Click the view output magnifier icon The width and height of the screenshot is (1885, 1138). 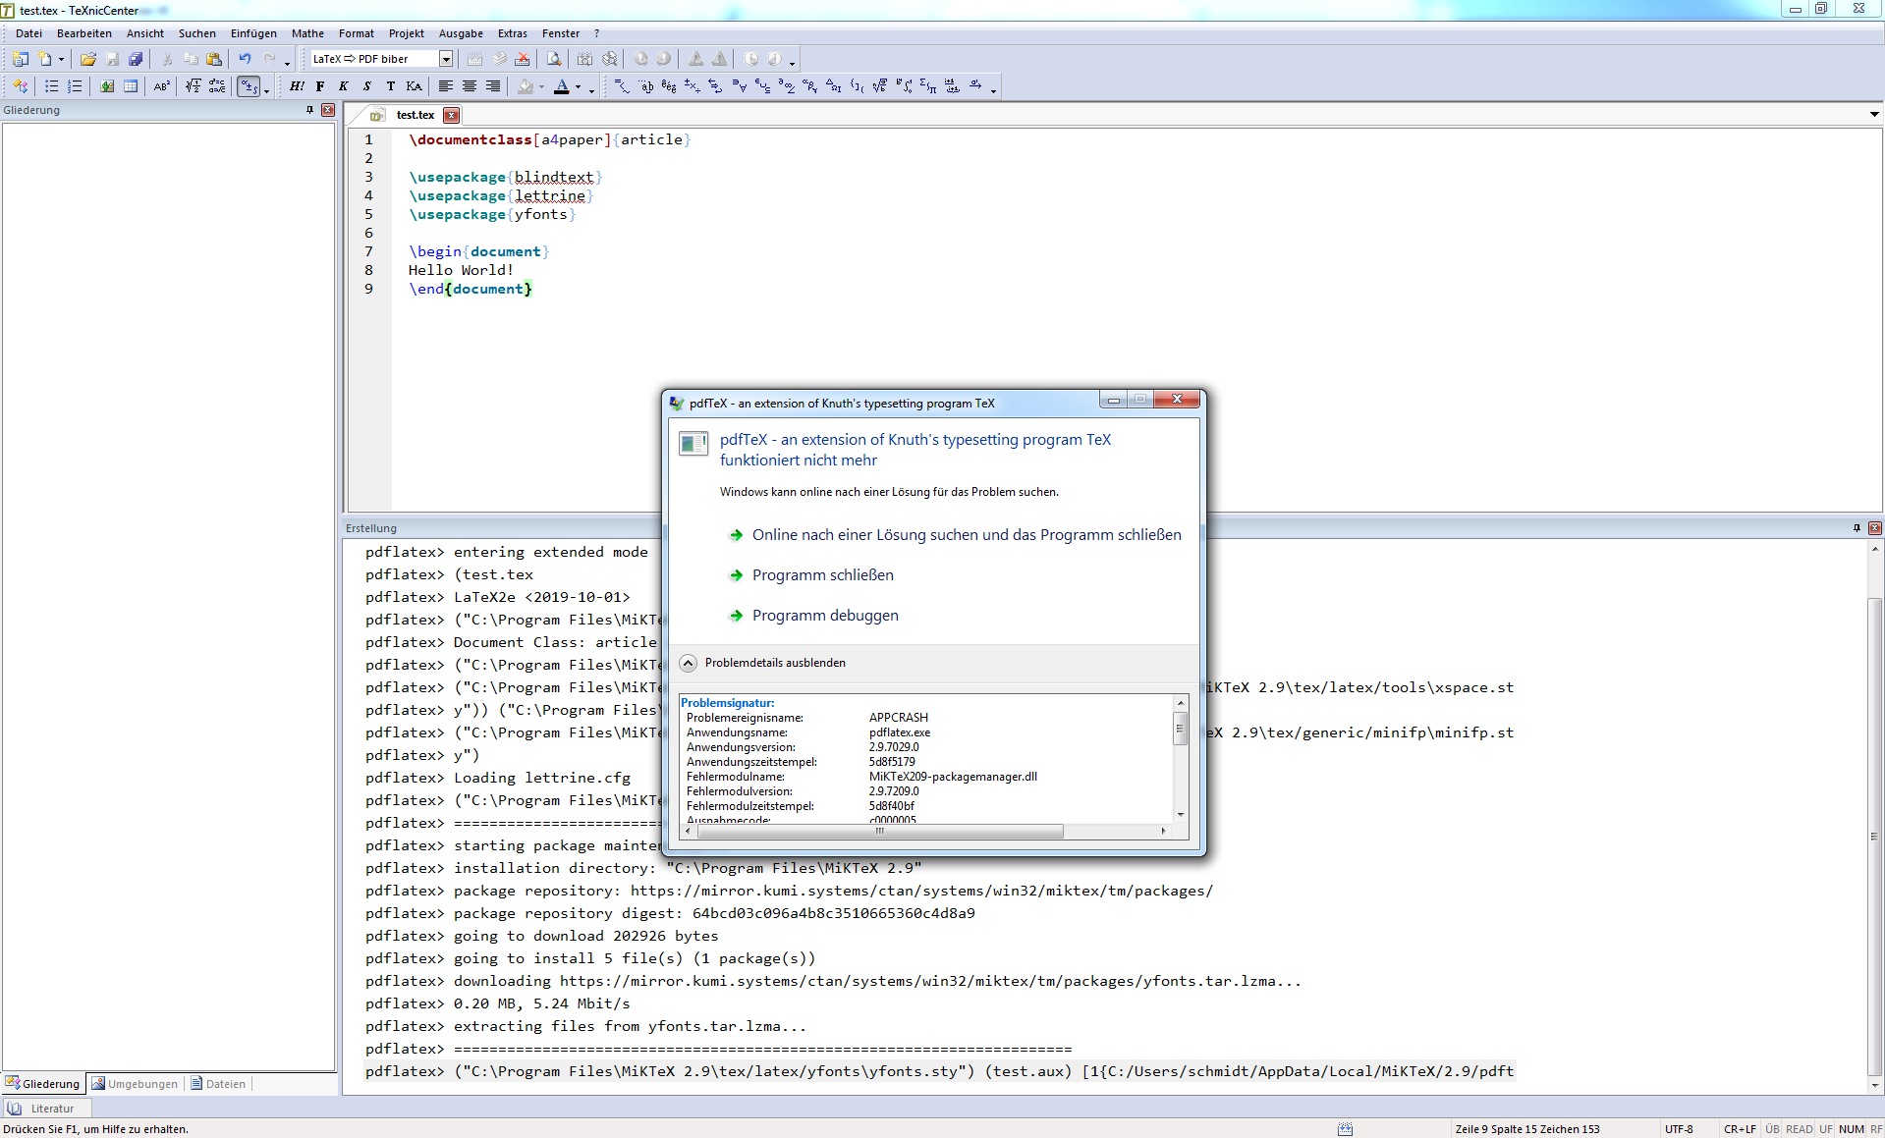coord(554,59)
